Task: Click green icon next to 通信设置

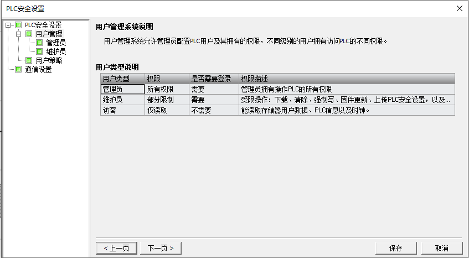Action: tap(18, 69)
